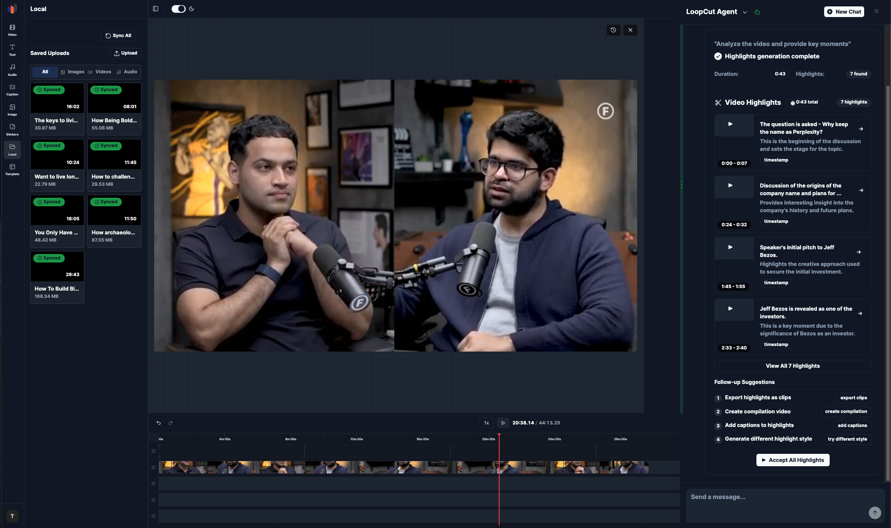The width and height of the screenshot is (891, 528).
Task: Click the 0:00 - 0:07 timestamp label
Action: tap(734, 163)
